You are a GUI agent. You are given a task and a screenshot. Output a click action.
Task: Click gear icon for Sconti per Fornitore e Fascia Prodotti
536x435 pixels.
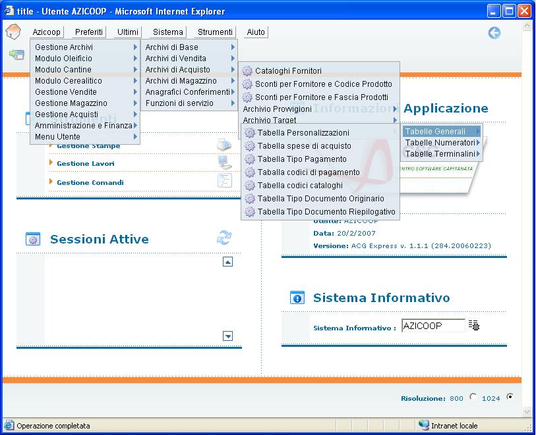[x=247, y=97]
